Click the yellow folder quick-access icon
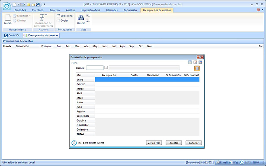This screenshot has width=266, height=166. point(29,4)
